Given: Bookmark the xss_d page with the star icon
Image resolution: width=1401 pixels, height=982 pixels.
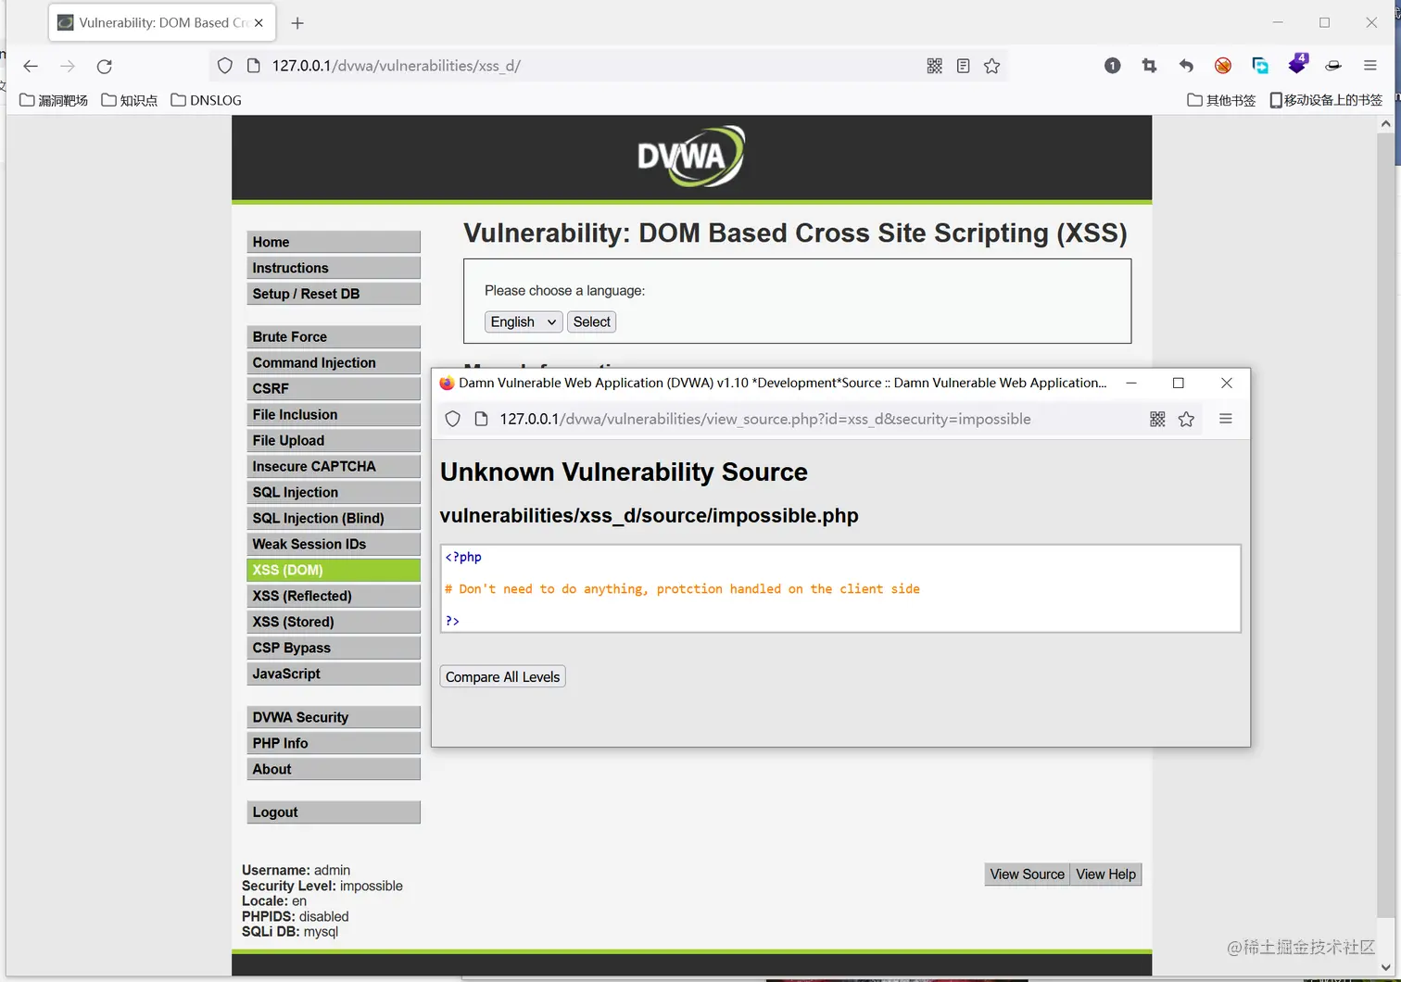Looking at the screenshot, I should tap(991, 66).
